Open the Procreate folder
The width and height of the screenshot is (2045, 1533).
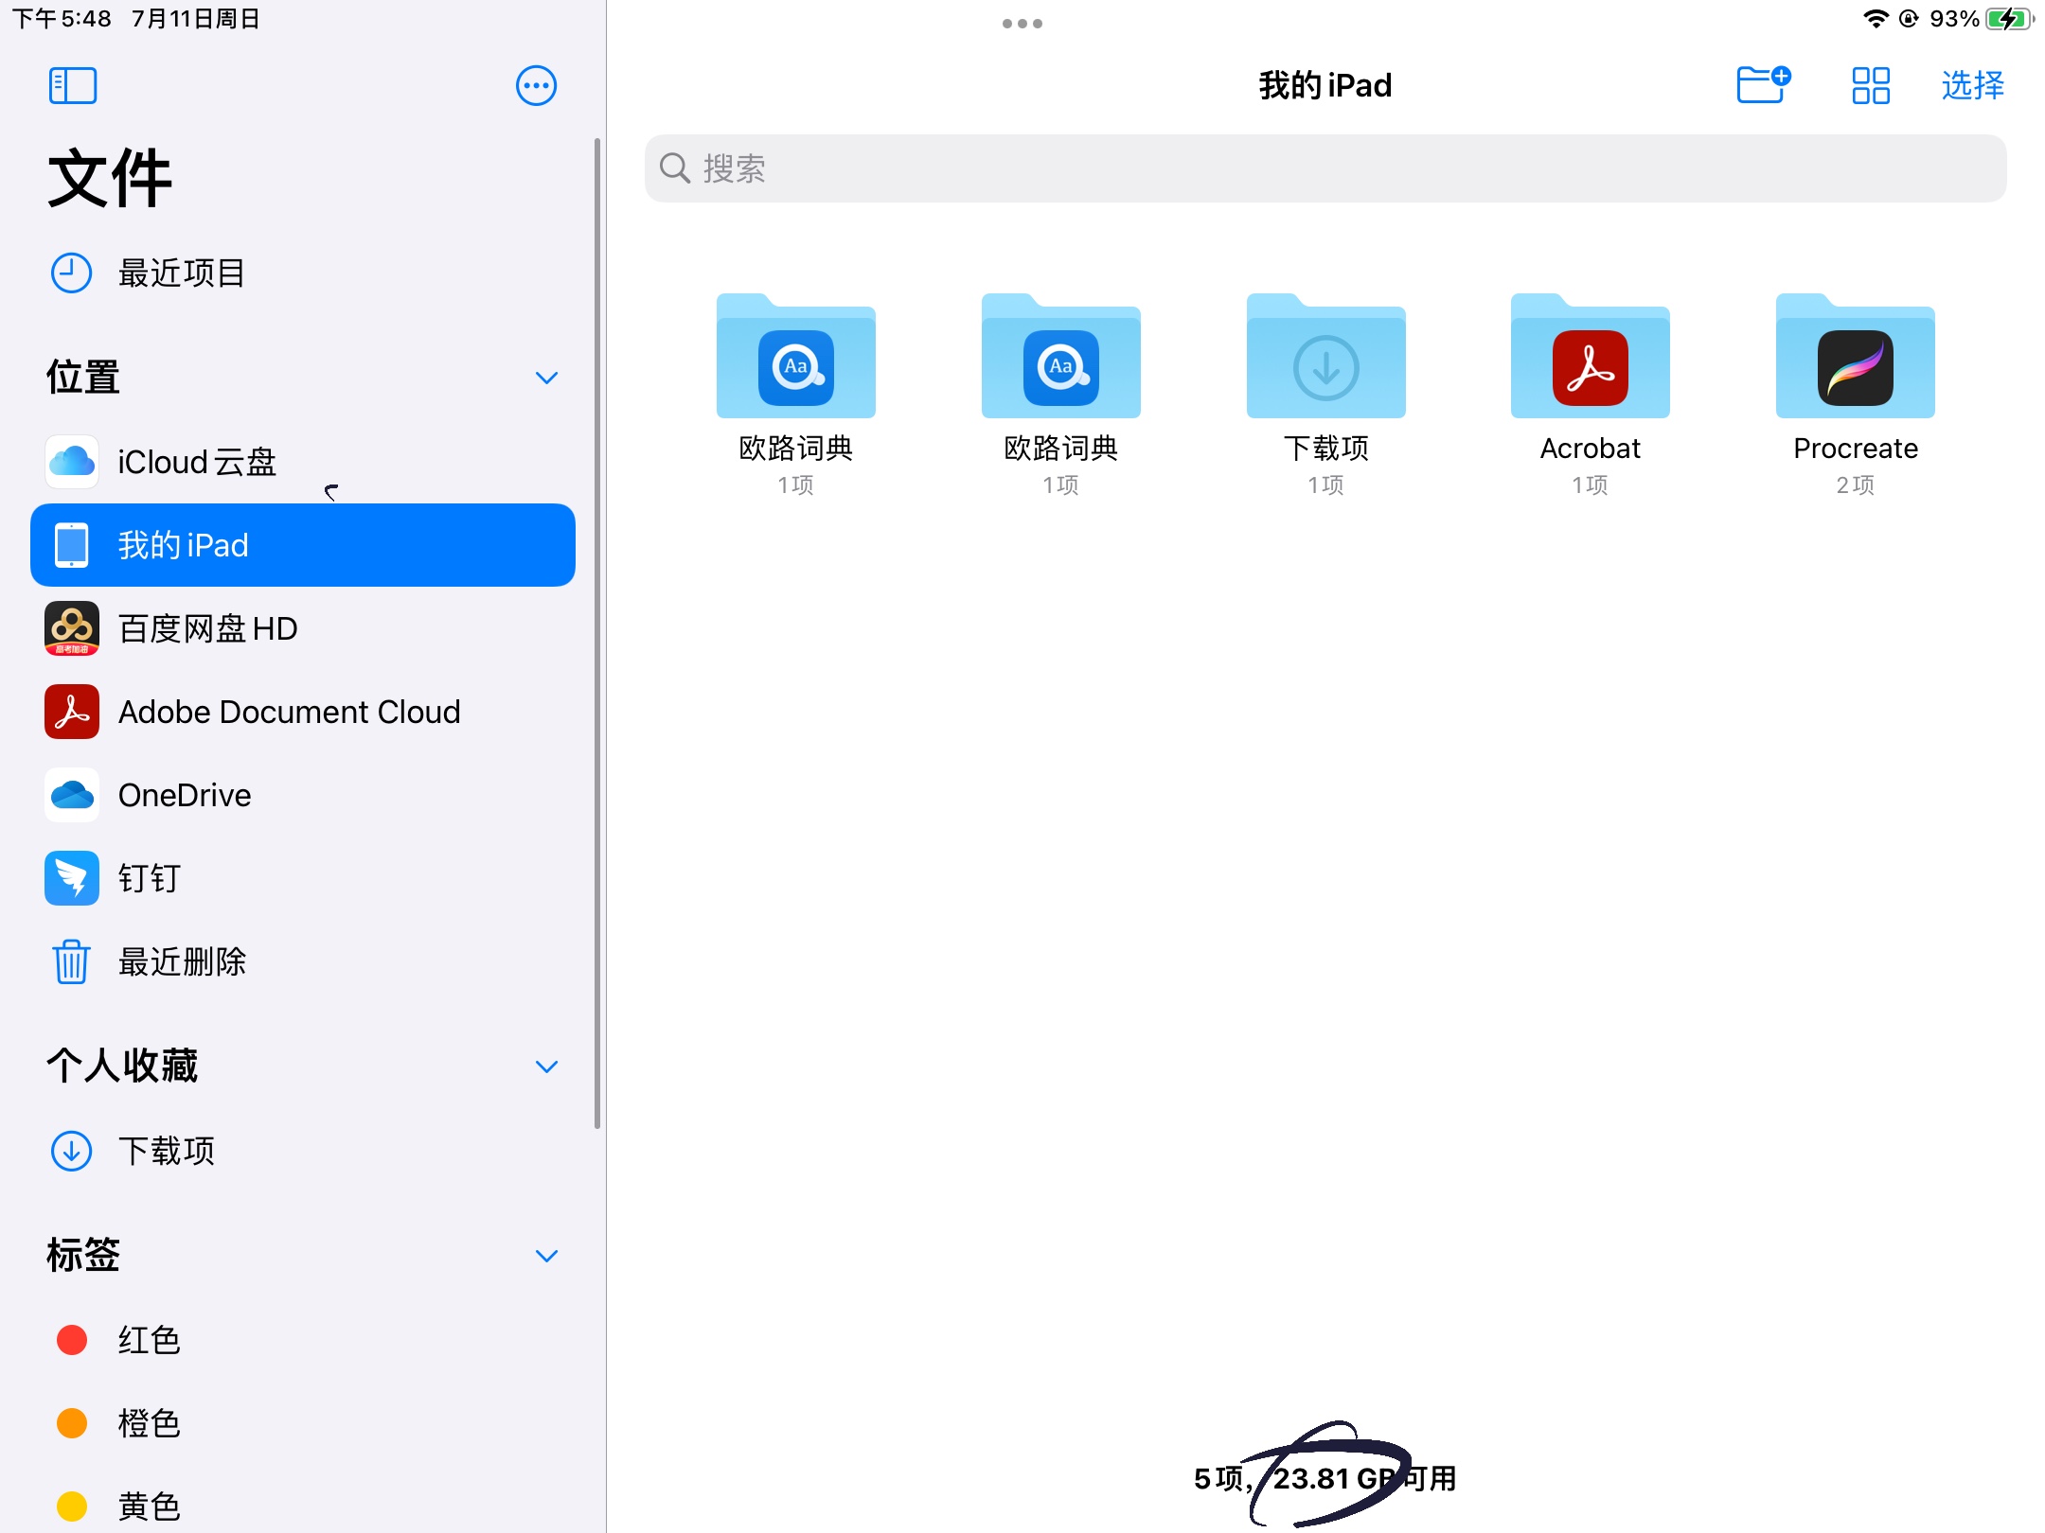point(1855,364)
